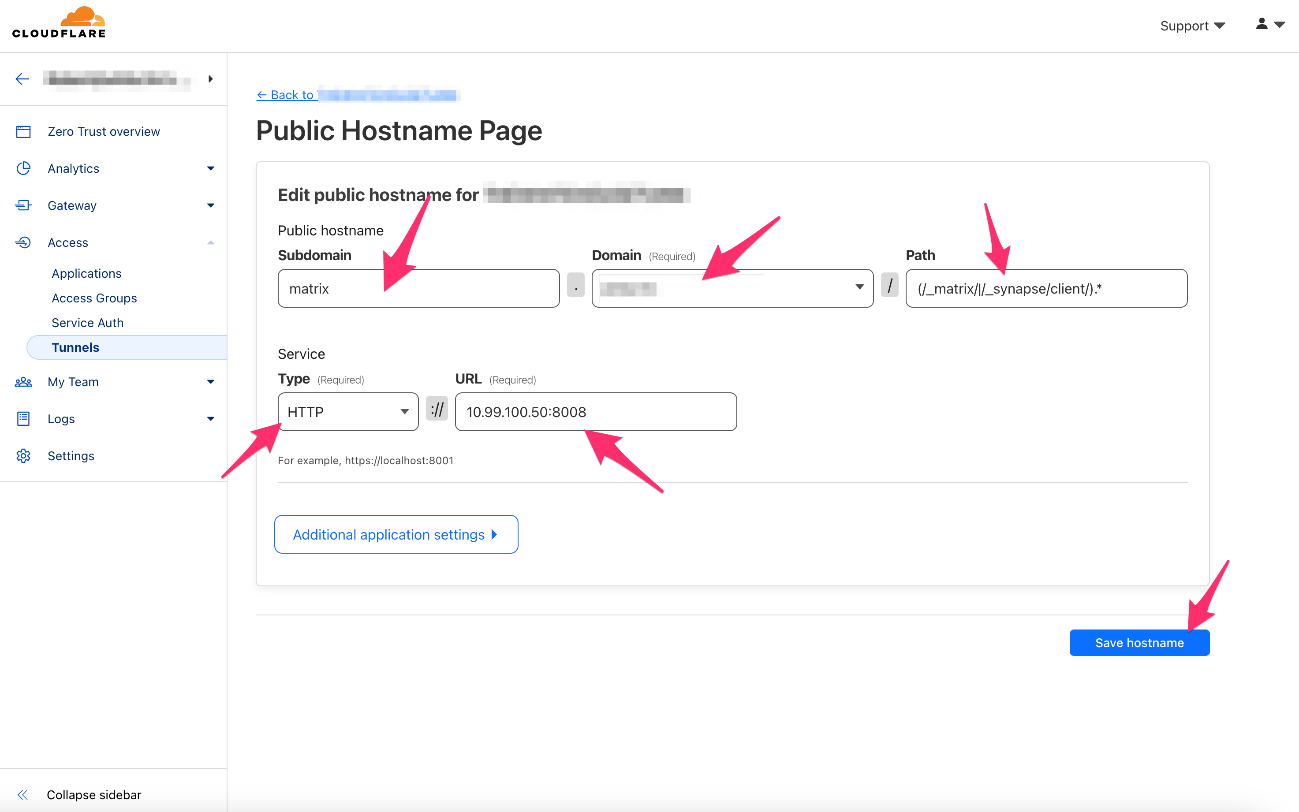The image size is (1299, 812).
Task: Expand the Analytics section arrow
Action: pyautogui.click(x=210, y=169)
